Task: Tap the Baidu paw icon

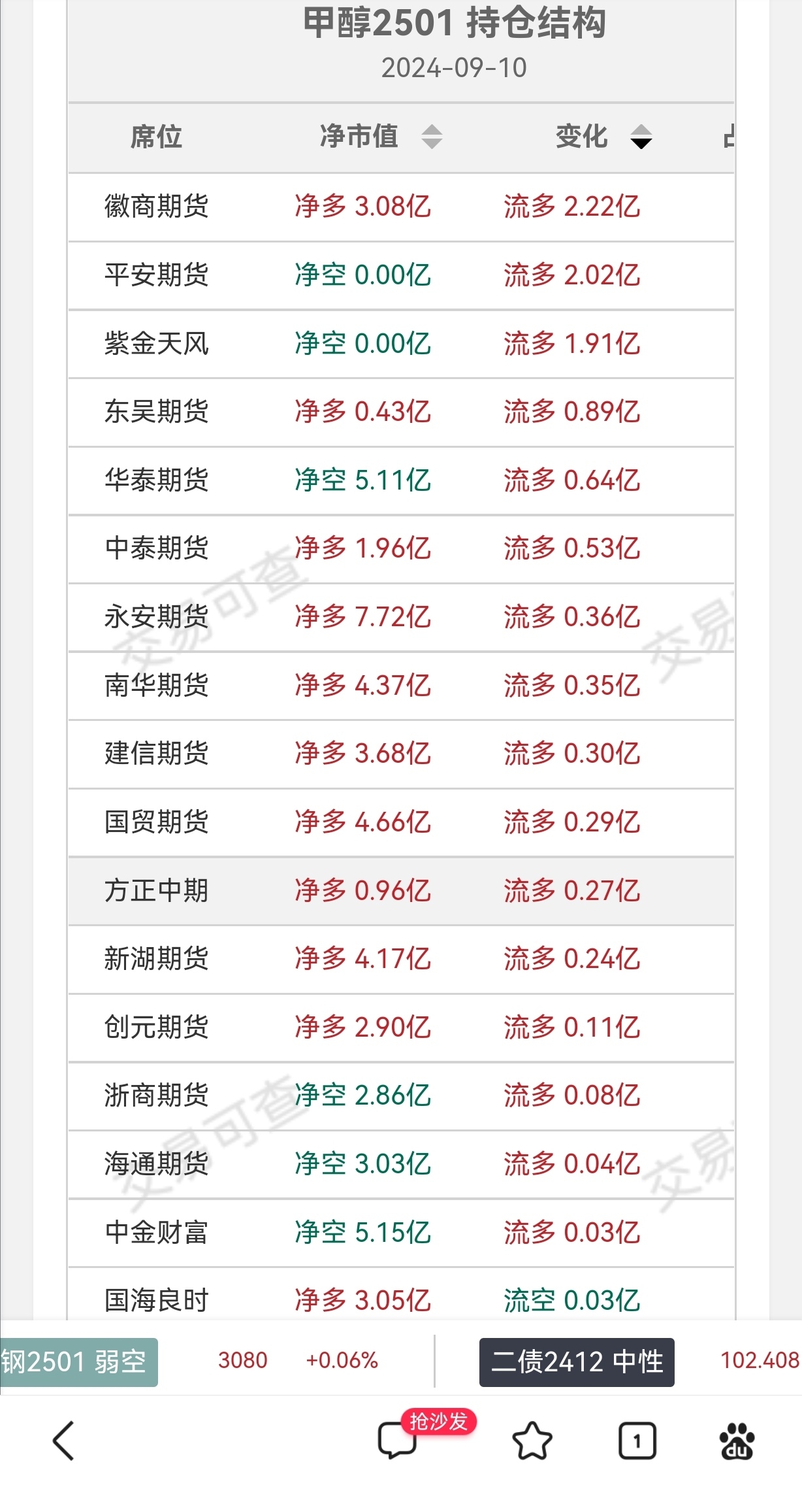Action: click(737, 1441)
